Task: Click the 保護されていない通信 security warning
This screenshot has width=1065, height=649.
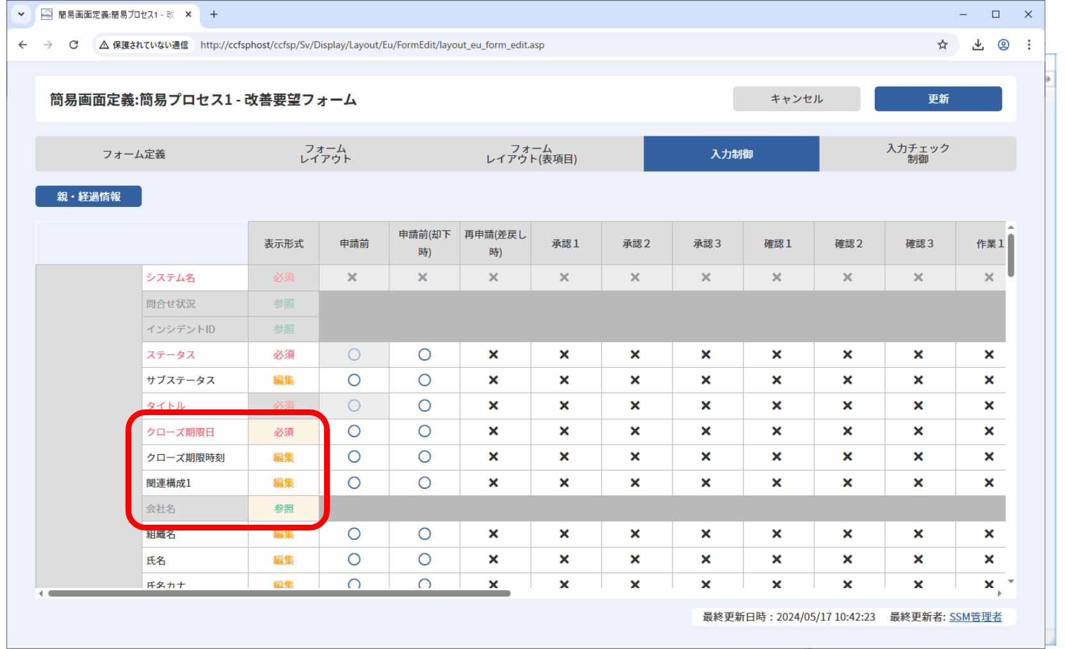Action: point(144,45)
